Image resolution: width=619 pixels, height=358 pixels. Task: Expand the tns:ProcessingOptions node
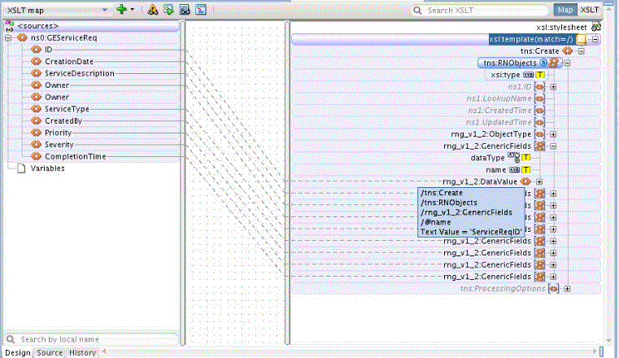(x=567, y=289)
